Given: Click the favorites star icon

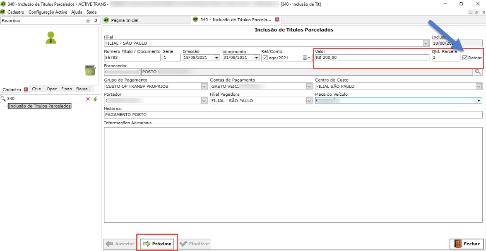Looking at the screenshot, I should pos(88,21).
